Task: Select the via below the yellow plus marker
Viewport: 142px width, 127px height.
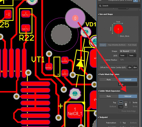Action: (59, 118)
